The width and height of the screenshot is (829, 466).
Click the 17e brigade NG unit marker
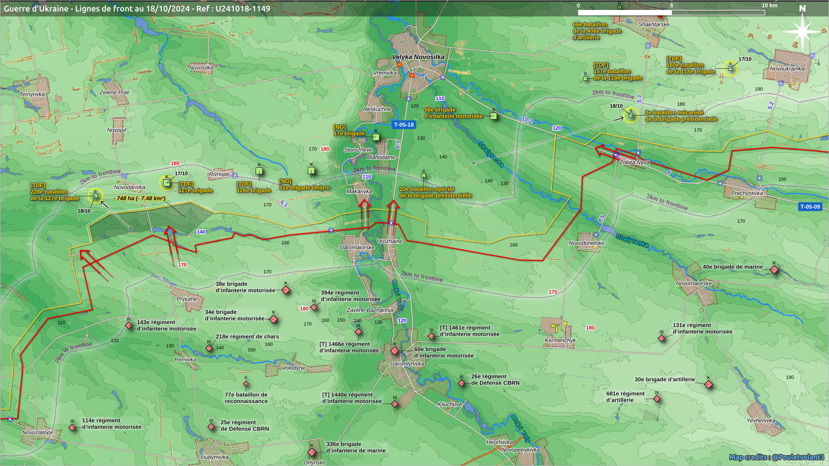tap(376, 137)
